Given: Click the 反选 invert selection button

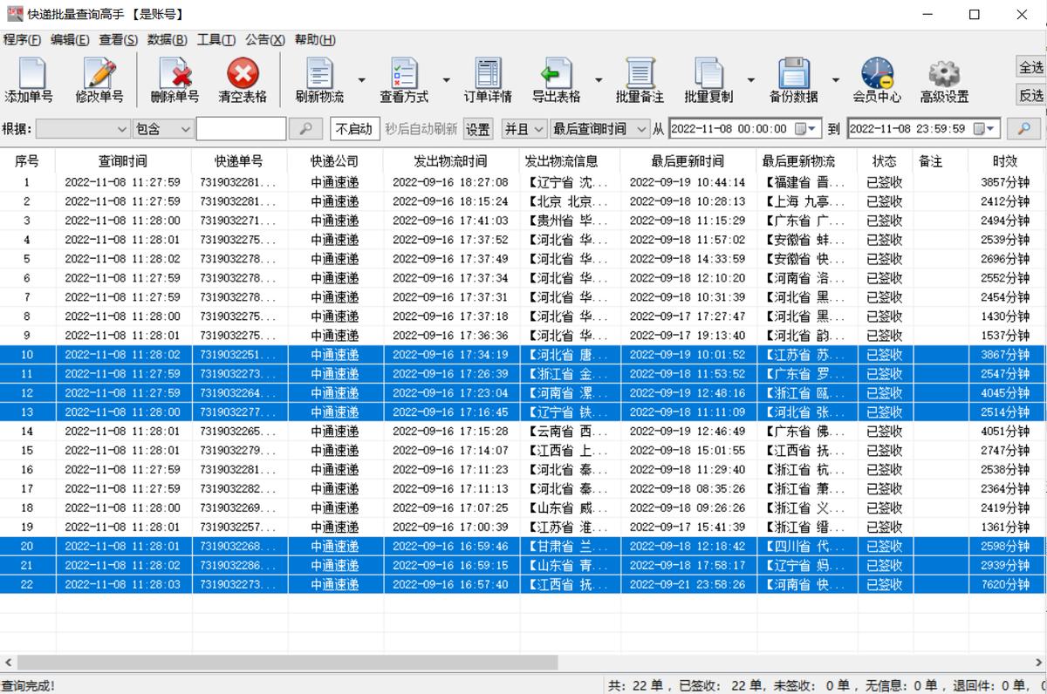Looking at the screenshot, I should click(1031, 95).
